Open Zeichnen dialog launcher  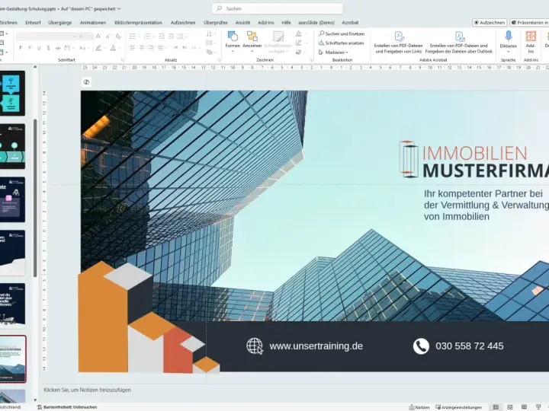311,60
